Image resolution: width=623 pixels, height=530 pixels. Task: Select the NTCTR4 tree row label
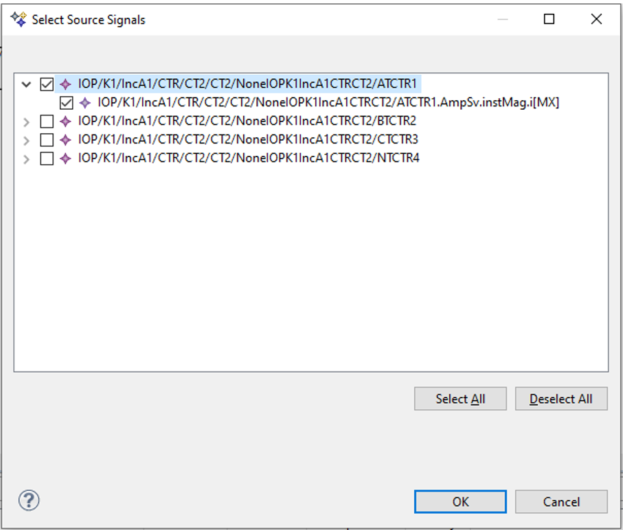pyautogui.click(x=248, y=159)
